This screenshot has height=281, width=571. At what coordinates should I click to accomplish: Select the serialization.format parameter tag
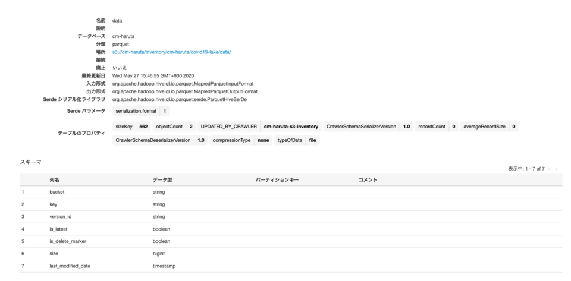pos(141,111)
